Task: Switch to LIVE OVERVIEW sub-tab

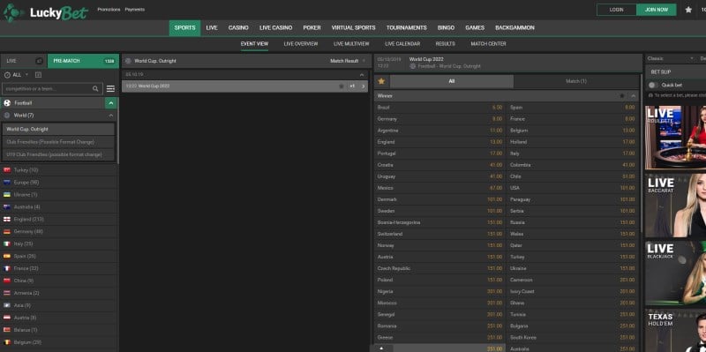Action: tap(301, 44)
